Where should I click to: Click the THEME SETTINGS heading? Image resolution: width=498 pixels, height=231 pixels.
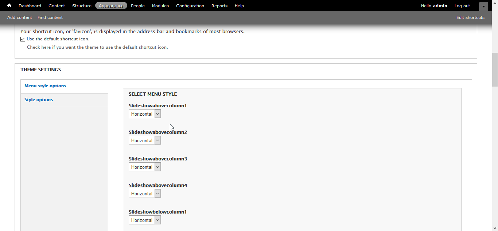41,69
